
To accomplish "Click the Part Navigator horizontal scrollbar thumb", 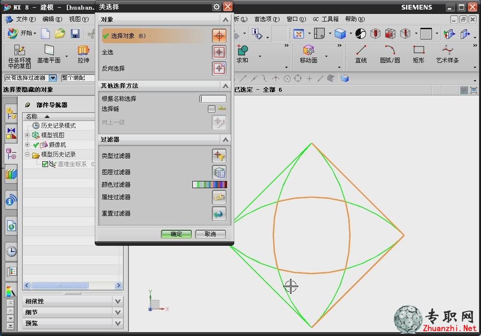I will [x=60, y=286].
